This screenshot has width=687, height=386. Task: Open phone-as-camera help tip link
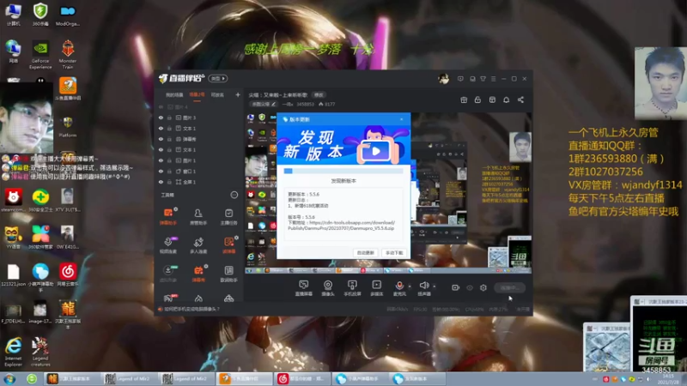[192, 309]
